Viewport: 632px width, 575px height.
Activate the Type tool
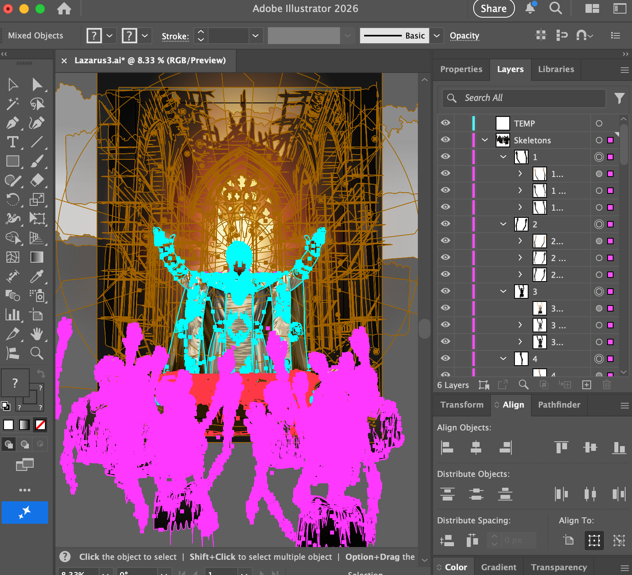(x=13, y=142)
